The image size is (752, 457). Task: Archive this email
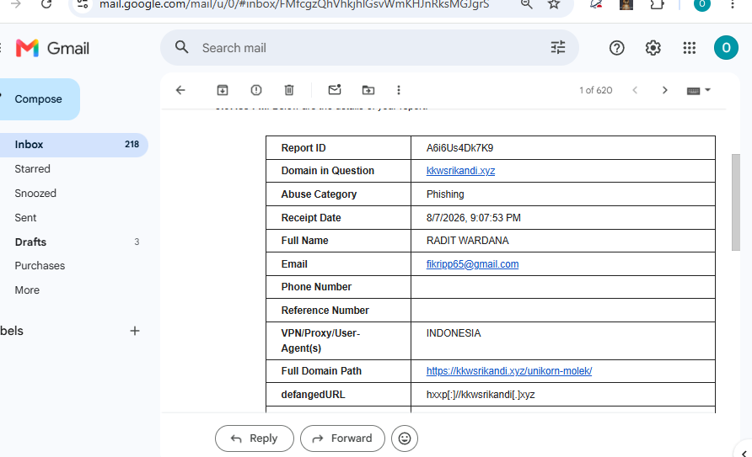[223, 90]
